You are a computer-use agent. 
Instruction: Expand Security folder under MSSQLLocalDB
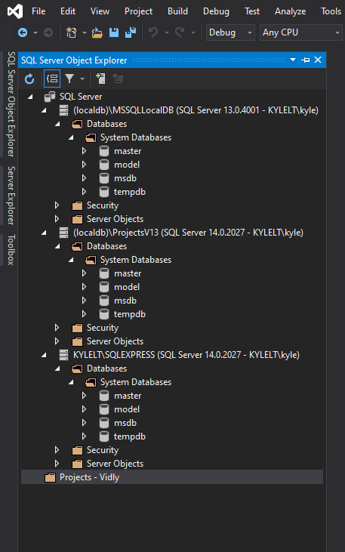click(57, 205)
